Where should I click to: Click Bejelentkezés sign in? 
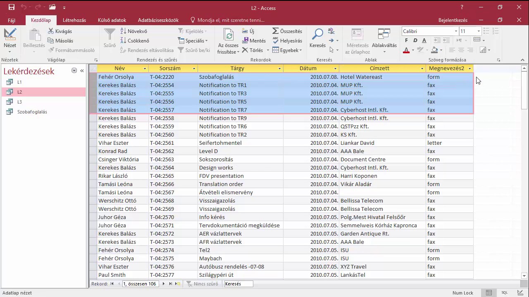[x=453, y=20]
